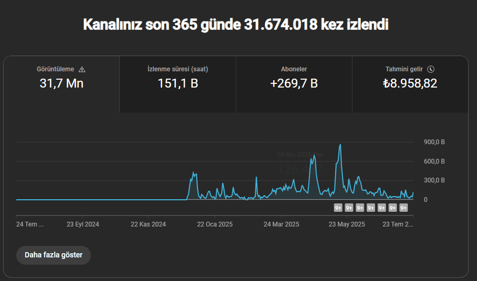
Task: Click the middle (fourth) 9+ video marker
Action: [x=371, y=208]
